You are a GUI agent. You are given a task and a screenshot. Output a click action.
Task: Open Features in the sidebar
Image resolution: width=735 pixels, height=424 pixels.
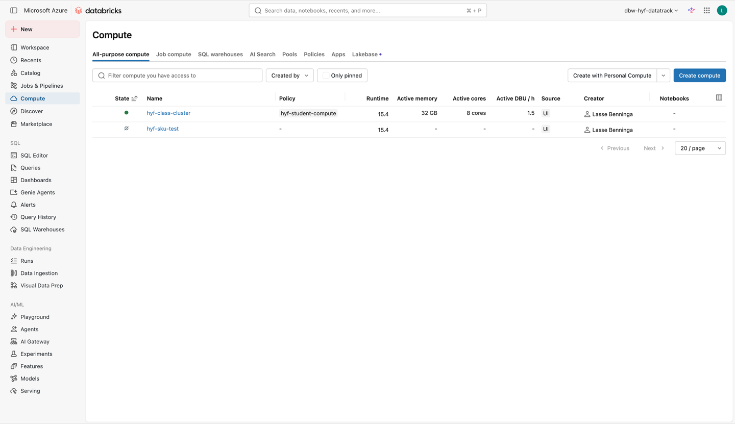[x=42, y=366]
